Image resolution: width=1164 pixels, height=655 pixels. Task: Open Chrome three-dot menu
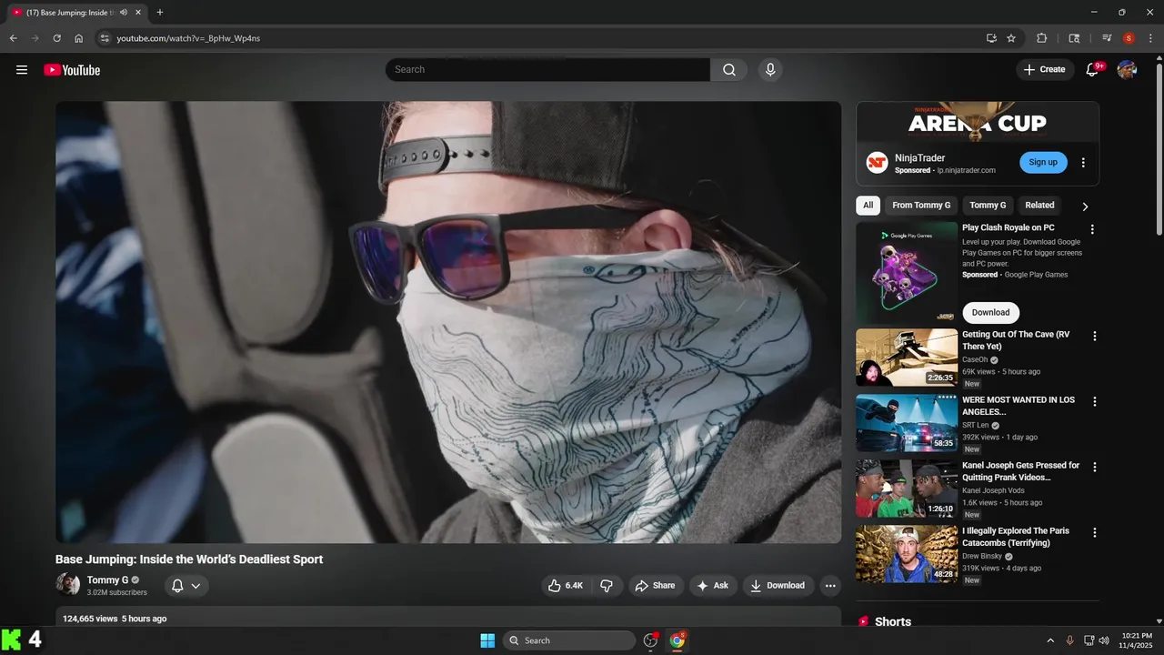pos(1150,38)
